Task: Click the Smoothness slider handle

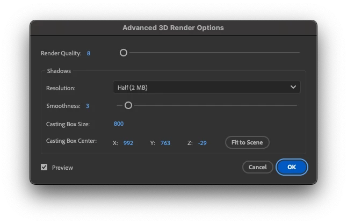Action: [128, 105]
